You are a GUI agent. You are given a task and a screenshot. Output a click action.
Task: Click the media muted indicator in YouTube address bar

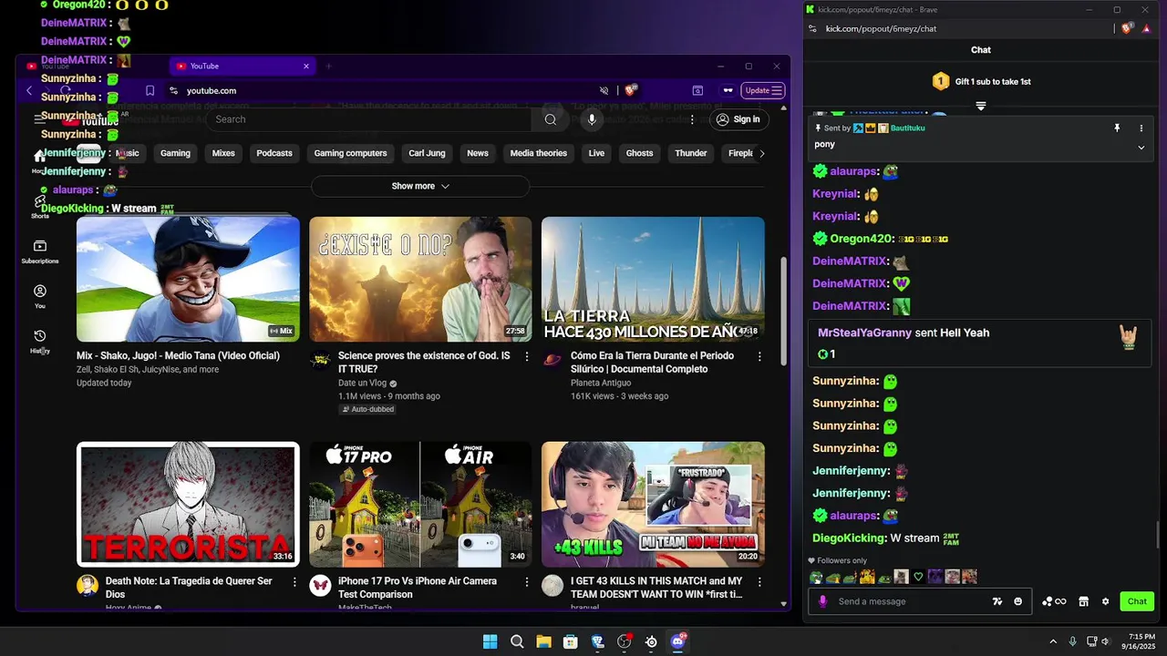pyautogui.click(x=604, y=90)
